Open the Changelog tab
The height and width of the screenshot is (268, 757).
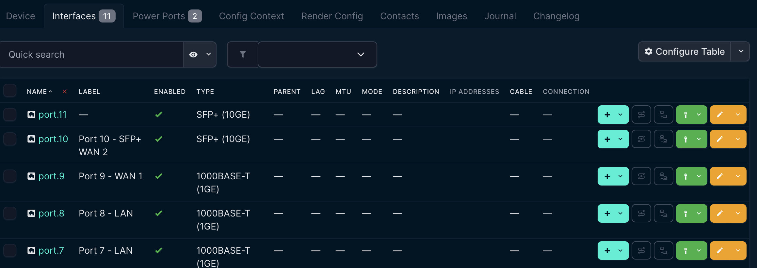pos(556,16)
